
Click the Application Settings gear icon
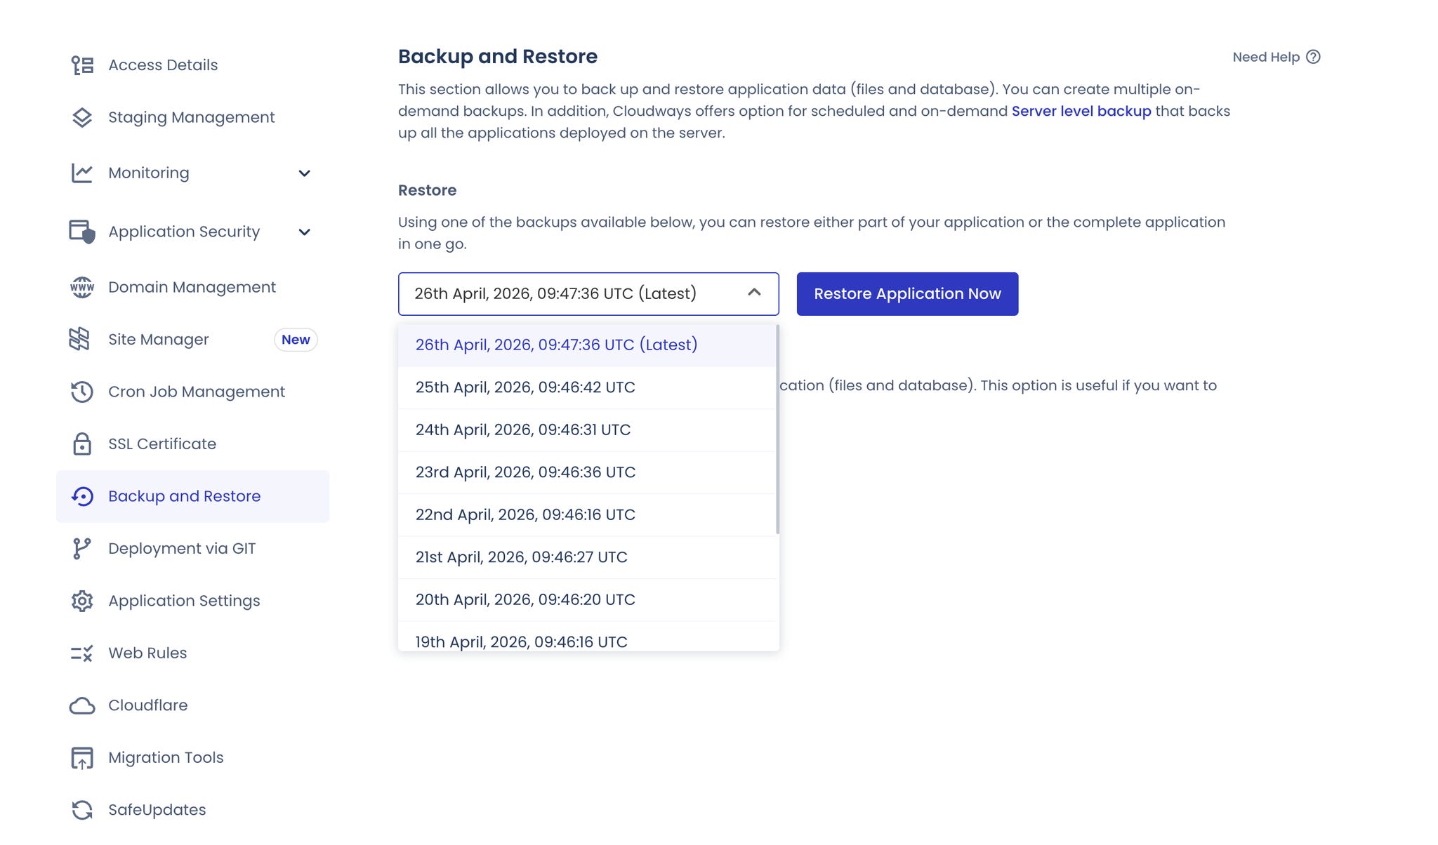coord(82,601)
